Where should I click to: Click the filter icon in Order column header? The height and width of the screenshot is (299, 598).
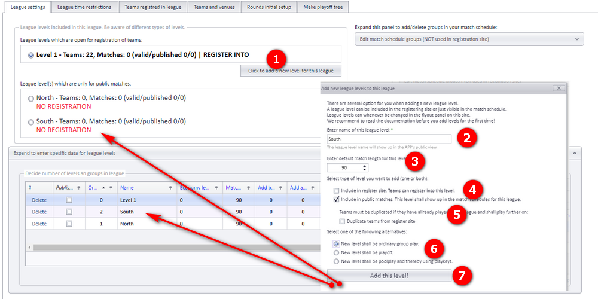[x=111, y=188]
